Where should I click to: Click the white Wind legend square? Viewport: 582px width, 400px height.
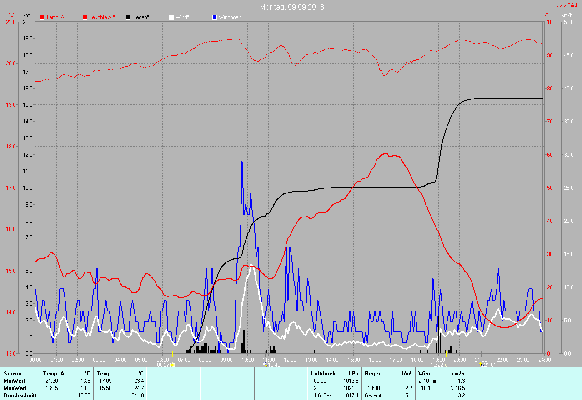click(171, 17)
